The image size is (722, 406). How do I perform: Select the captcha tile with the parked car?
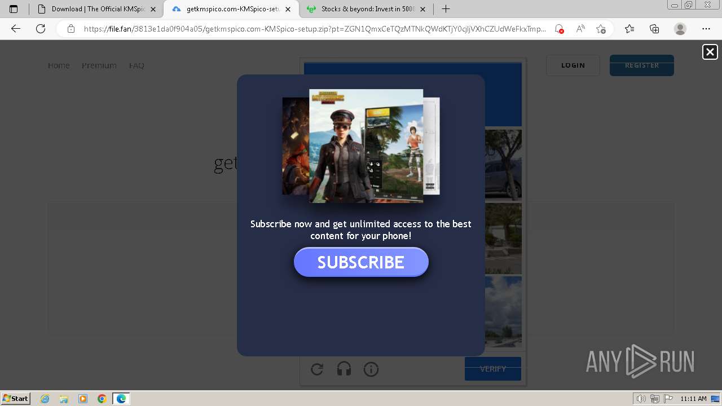504,165
